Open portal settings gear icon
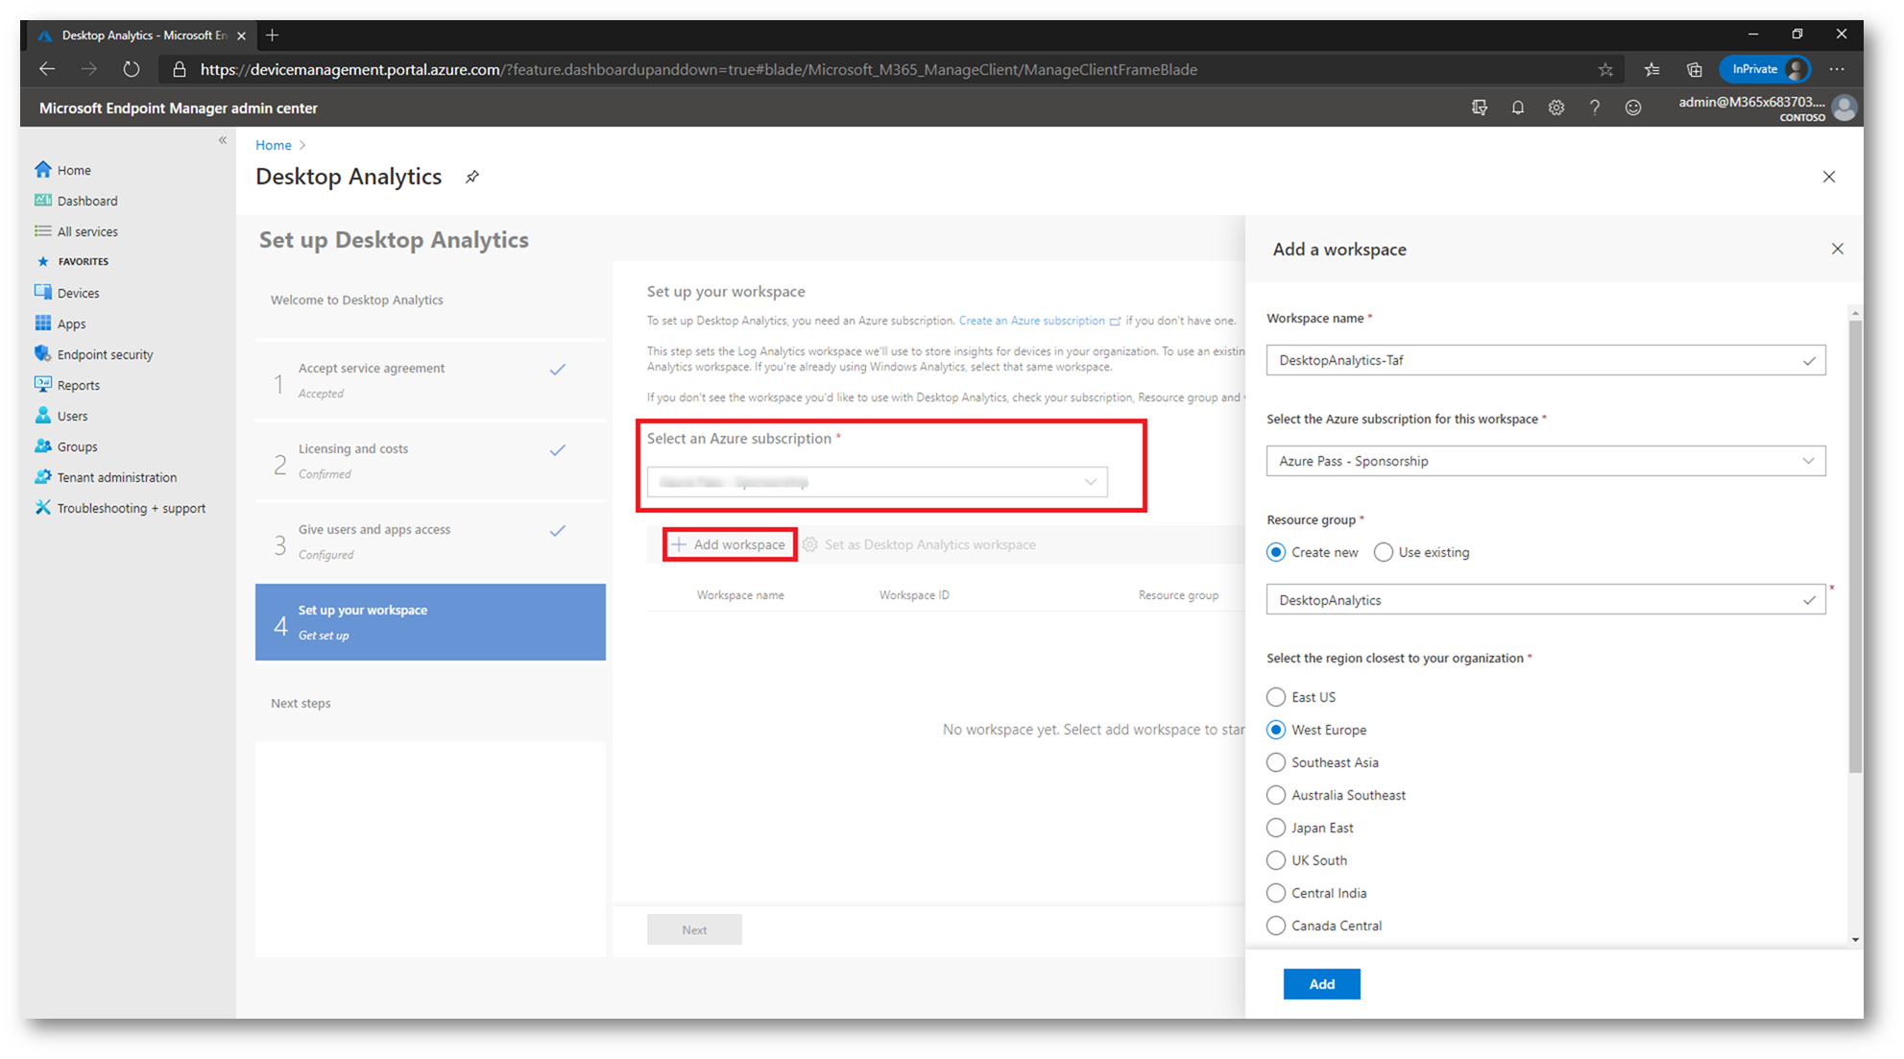 [1555, 108]
